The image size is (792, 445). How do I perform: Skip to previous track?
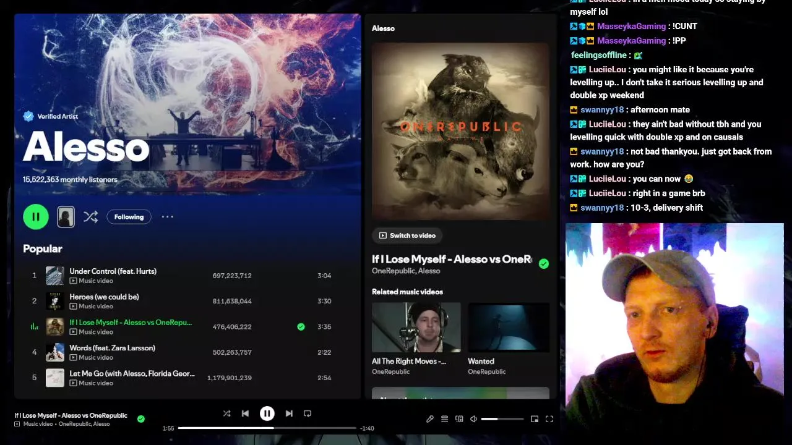[x=245, y=413]
